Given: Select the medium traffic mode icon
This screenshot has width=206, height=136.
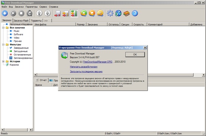Looking at the screenshot, I should pyautogui.click(x=65, y=13).
